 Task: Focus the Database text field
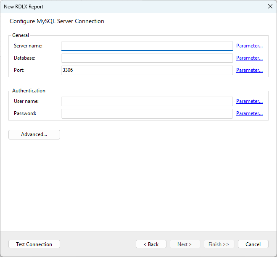click(x=147, y=58)
